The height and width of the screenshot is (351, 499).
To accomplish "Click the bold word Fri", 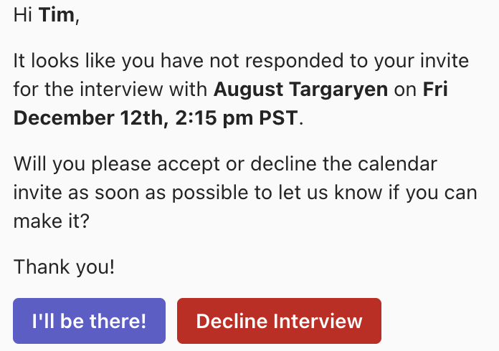I will pyautogui.click(x=436, y=90).
